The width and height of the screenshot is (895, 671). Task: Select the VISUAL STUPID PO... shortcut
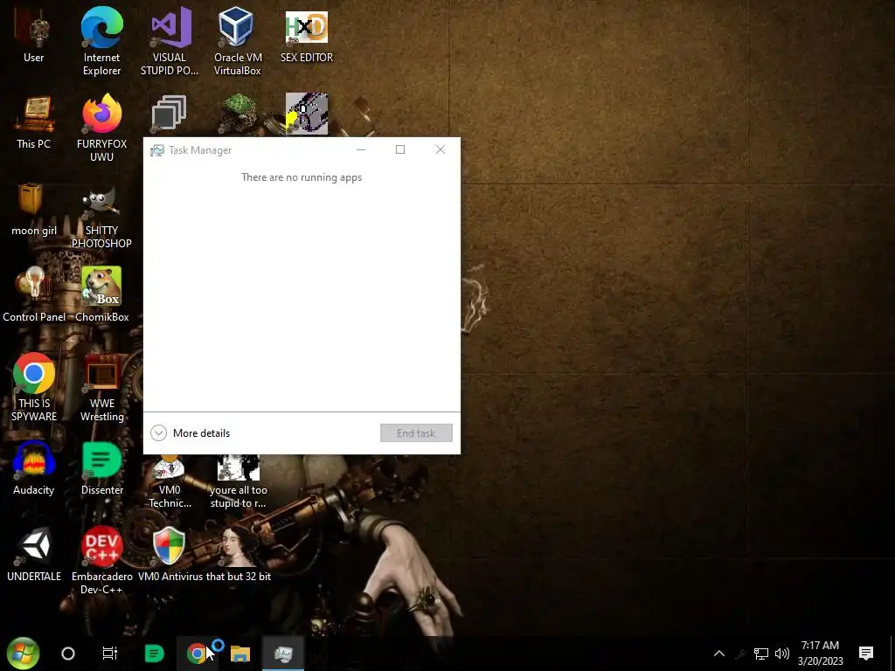(169, 41)
